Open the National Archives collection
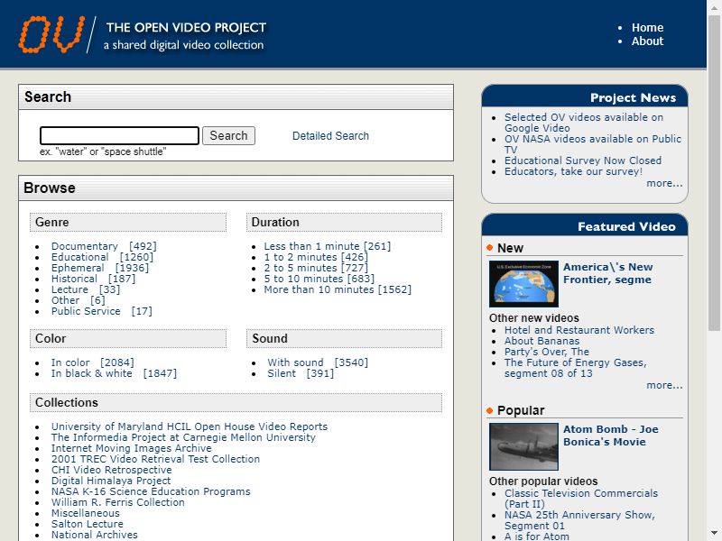Image resolution: width=722 pixels, height=541 pixels. coord(95,535)
